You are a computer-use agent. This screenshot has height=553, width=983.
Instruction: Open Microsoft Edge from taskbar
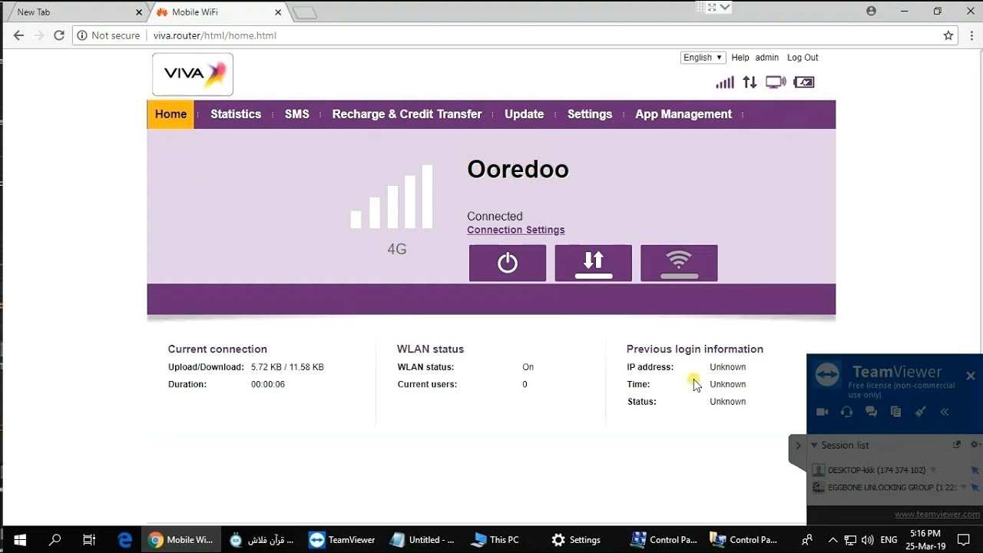[x=125, y=540]
